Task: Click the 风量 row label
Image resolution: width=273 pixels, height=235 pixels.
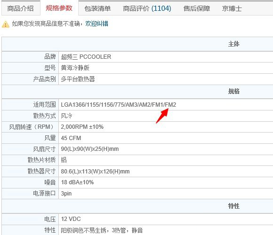Action: (50, 138)
